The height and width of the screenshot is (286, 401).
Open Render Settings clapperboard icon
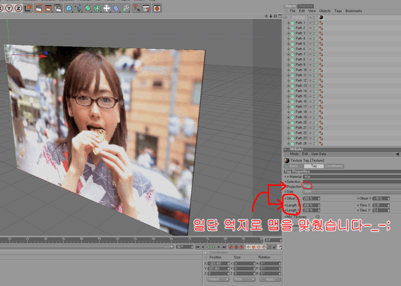tap(58, 9)
